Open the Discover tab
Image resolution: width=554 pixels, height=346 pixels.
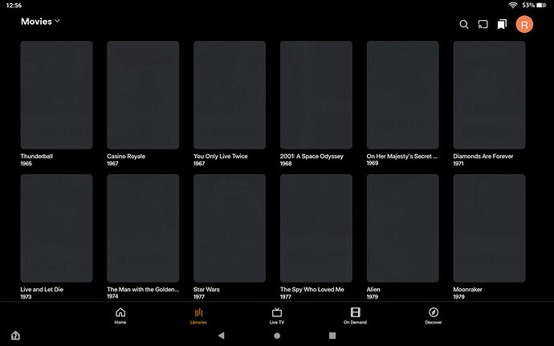(434, 316)
